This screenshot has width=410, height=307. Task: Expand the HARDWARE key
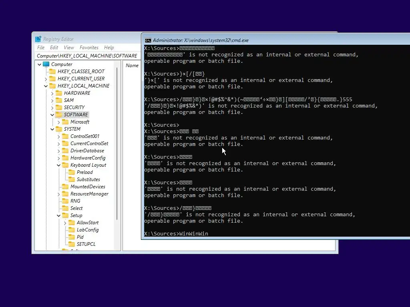click(52, 93)
